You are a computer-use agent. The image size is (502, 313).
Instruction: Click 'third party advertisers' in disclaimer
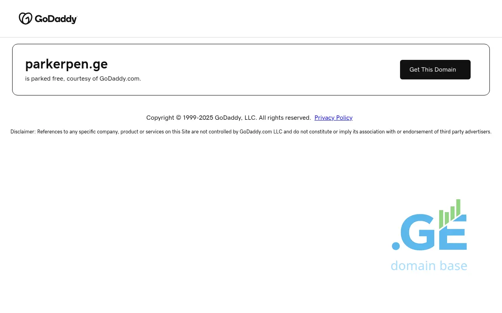[x=465, y=132]
